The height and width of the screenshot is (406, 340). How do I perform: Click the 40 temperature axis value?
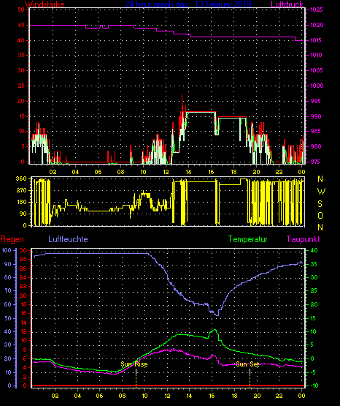pos(314,250)
